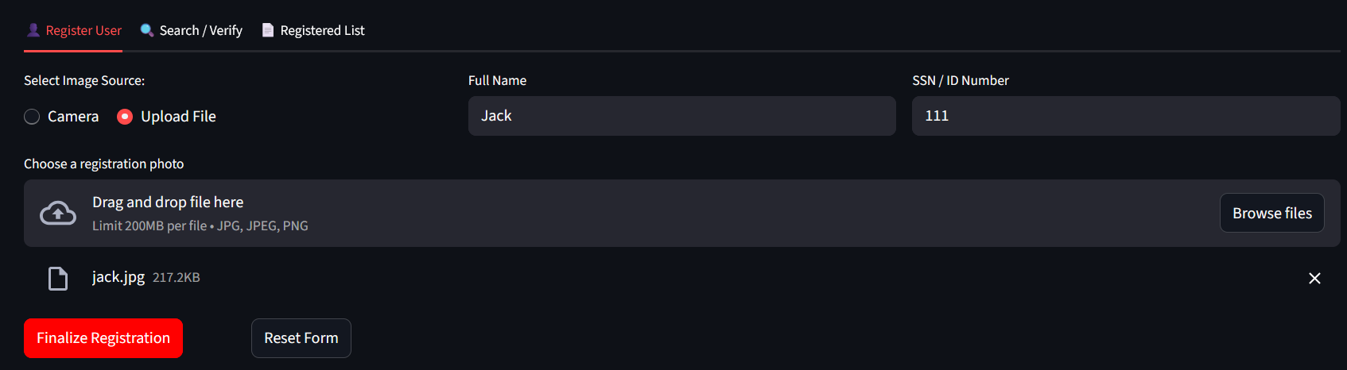Click the Search / Verify magnifier icon
Image resolution: width=1347 pixels, height=370 pixels.
tap(147, 30)
